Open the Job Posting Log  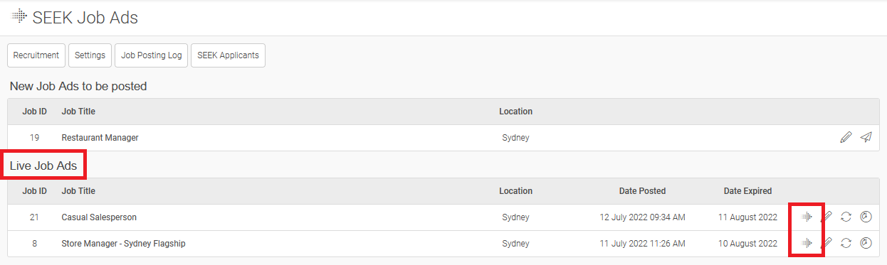pos(152,55)
